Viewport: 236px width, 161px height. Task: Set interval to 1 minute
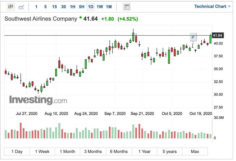pyautogui.click(x=36, y=7)
